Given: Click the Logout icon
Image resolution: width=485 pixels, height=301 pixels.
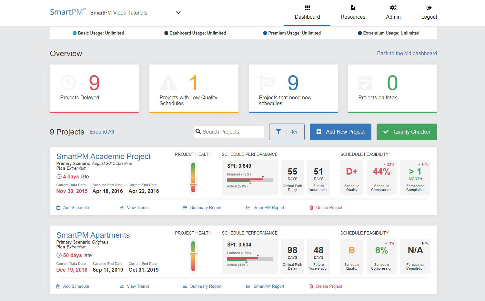Looking at the screenshot, I should pyautogui.click(x=429, y=7).
